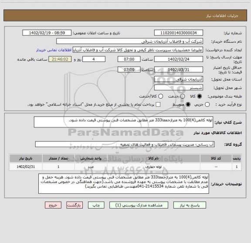The image size is (251, 243).
Task: Click the response deadline date 1402/02/24
Action: click(x=179, y=59)
